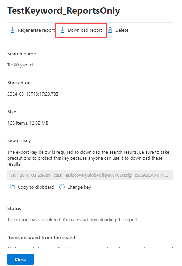Image resolution: width=182 pixels, height=266 pixels.
Task: Select the Download report text label
Action: (x=85, y=30)
